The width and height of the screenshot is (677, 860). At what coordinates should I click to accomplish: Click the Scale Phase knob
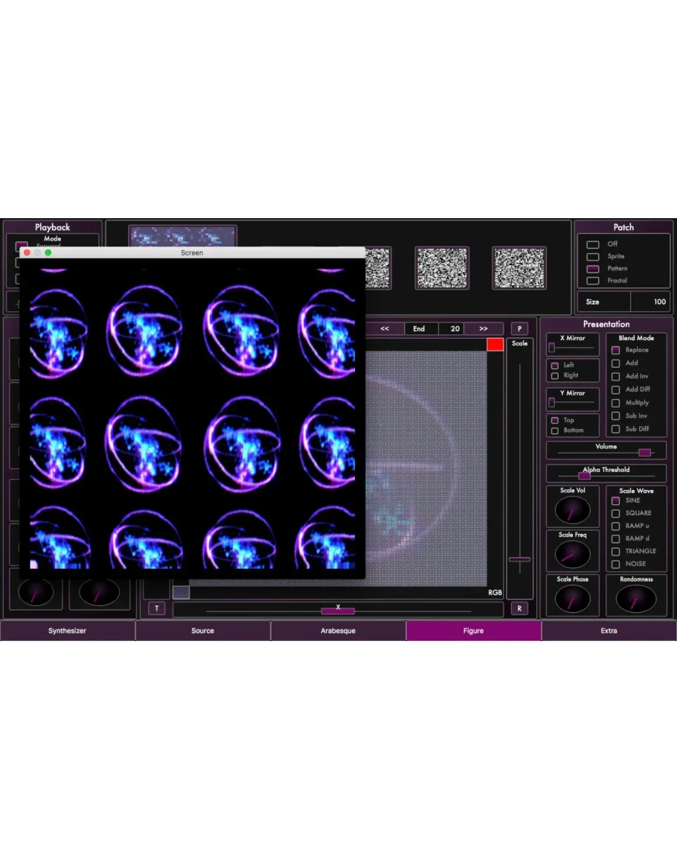(572, 599)
